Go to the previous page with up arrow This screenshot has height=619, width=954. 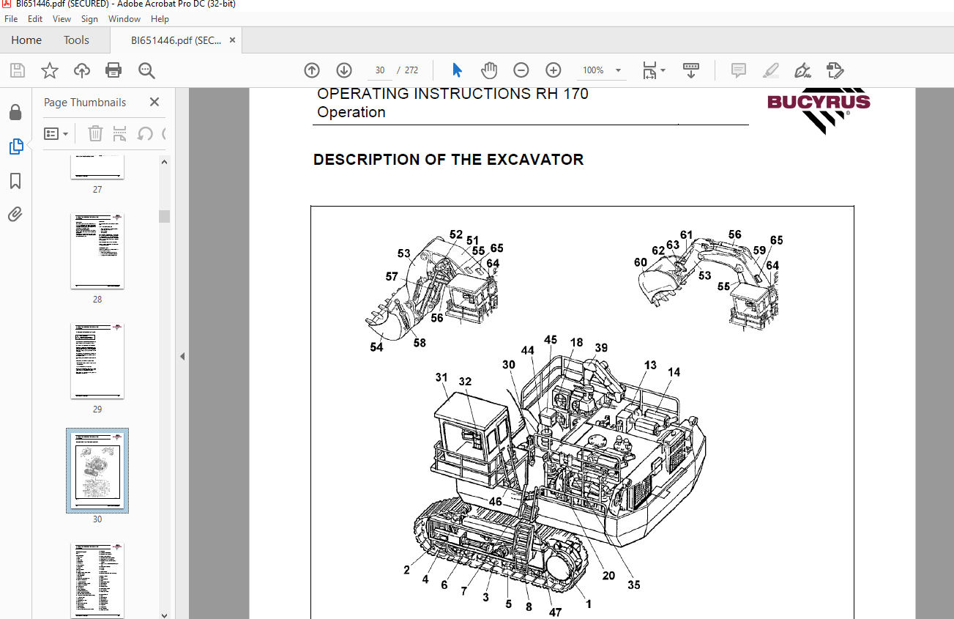(x=312, y=70)
